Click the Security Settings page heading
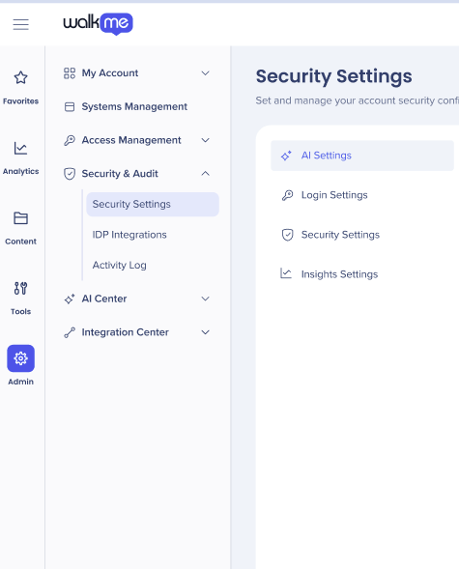The image size is (459, 569). click(333, 76)
